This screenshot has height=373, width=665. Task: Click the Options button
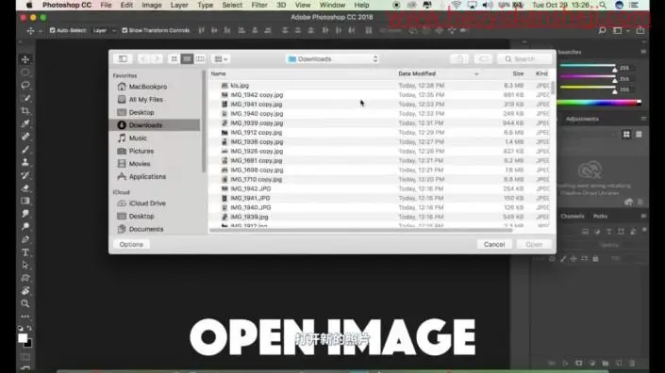click(131, 244)
